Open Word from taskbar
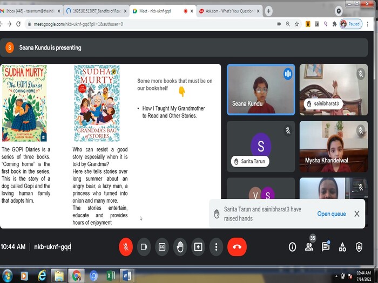This screenshot has width=378, height=283. point(127,276)
